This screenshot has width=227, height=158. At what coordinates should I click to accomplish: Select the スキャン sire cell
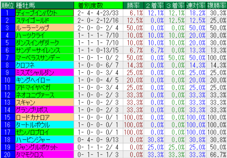point(44,102)
